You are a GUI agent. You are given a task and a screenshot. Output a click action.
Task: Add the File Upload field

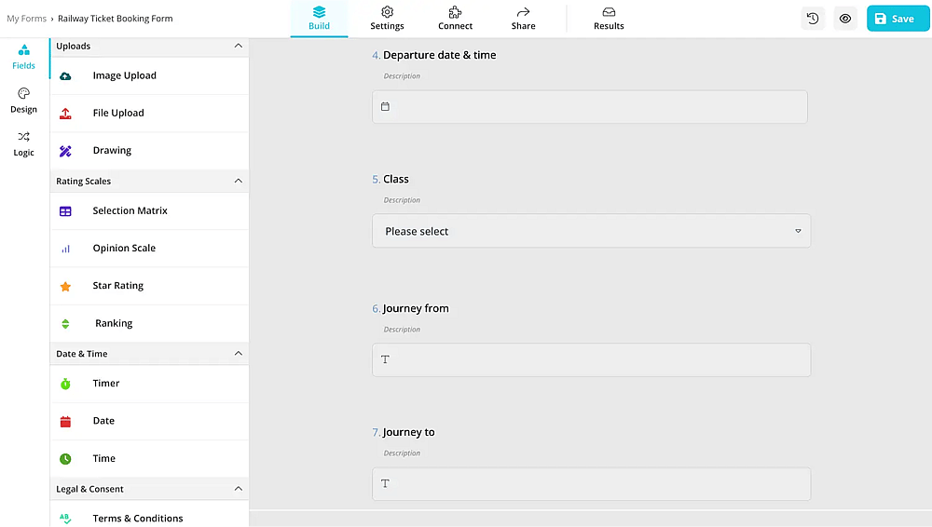[150, 113]
